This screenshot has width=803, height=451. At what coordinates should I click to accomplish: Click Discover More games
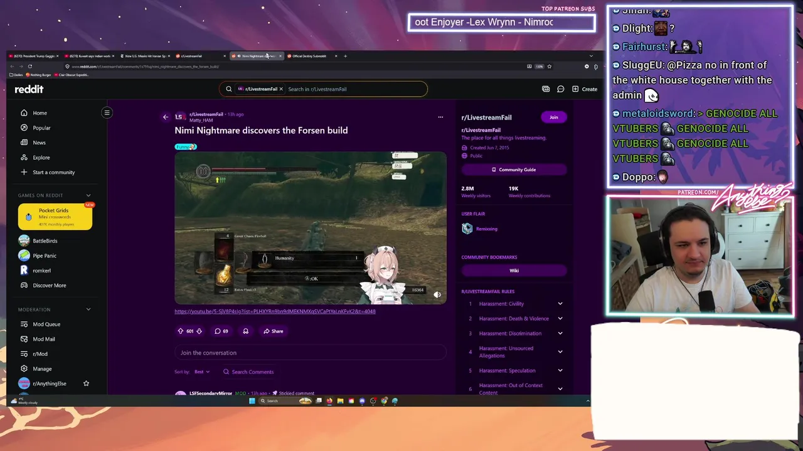[50, 286]
